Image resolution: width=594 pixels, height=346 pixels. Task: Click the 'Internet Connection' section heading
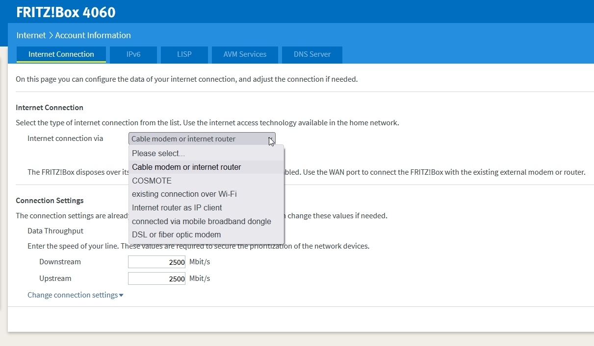pos(50,108)
